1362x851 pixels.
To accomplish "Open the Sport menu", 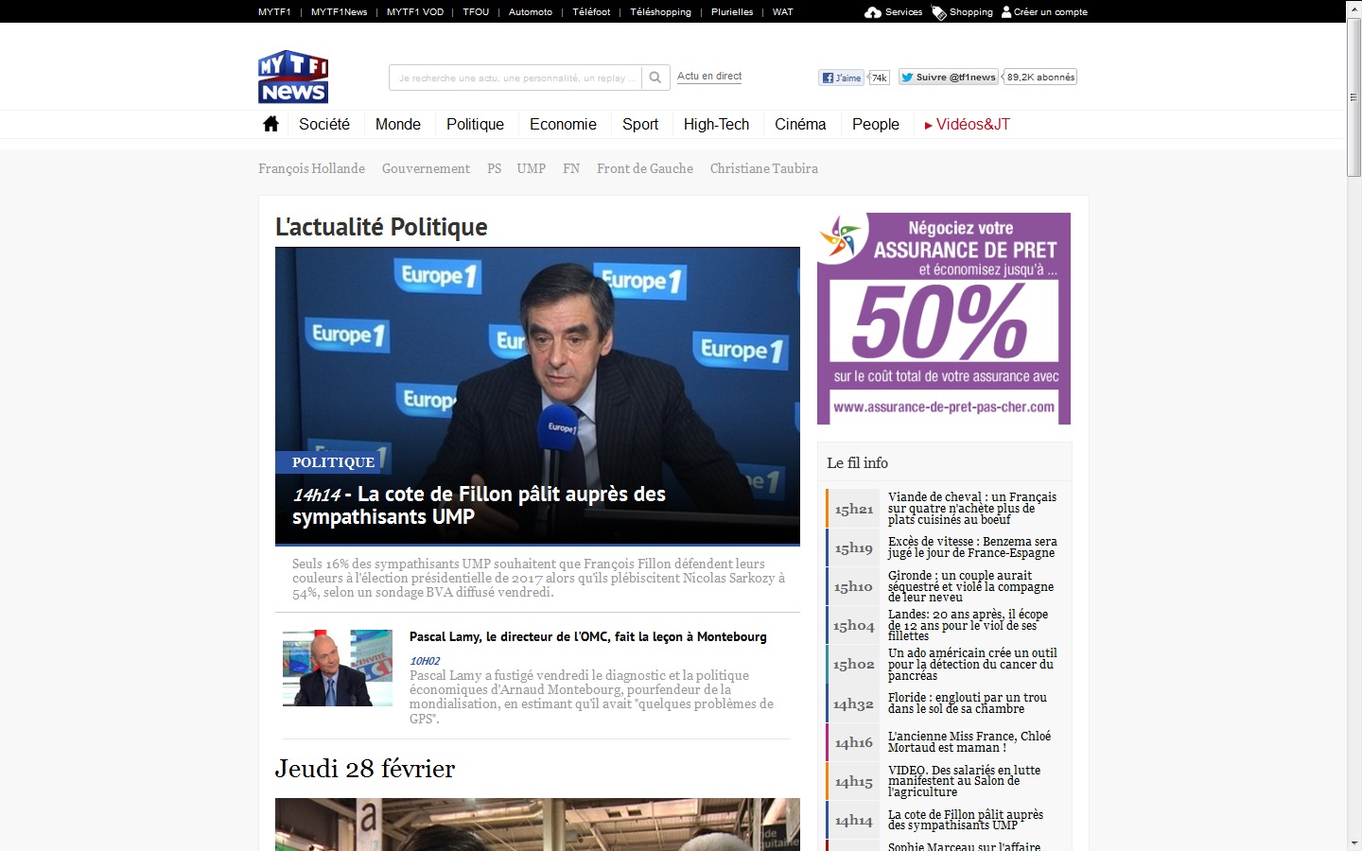I will click(640, 124).
